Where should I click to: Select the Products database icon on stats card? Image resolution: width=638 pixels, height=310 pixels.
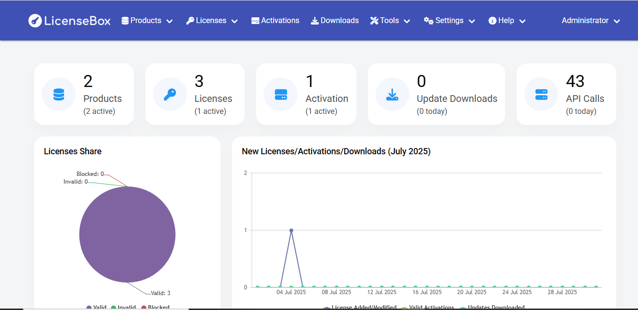58,94
